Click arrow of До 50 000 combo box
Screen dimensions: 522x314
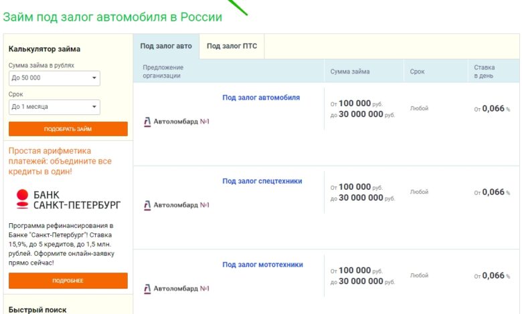coord(94,78)
